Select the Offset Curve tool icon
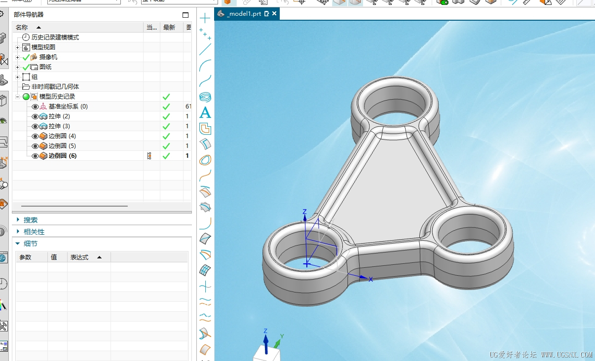Screen dimensions: 595x361 (205, 129)
